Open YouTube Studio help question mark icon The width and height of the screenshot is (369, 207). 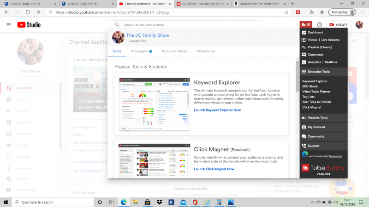pos(319,24)
